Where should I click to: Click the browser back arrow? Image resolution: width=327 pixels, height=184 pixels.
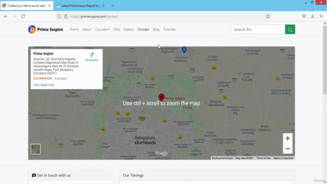6,16
